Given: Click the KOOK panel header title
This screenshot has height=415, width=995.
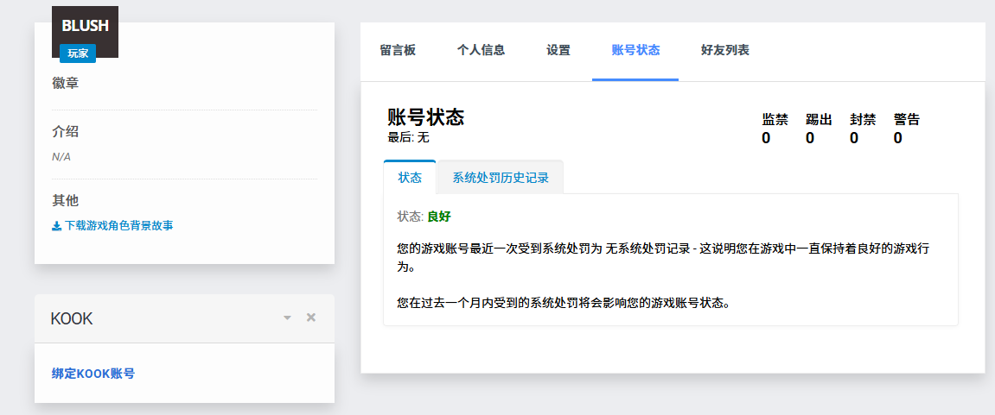Looking at the screenshot, I should coord(72,318).
